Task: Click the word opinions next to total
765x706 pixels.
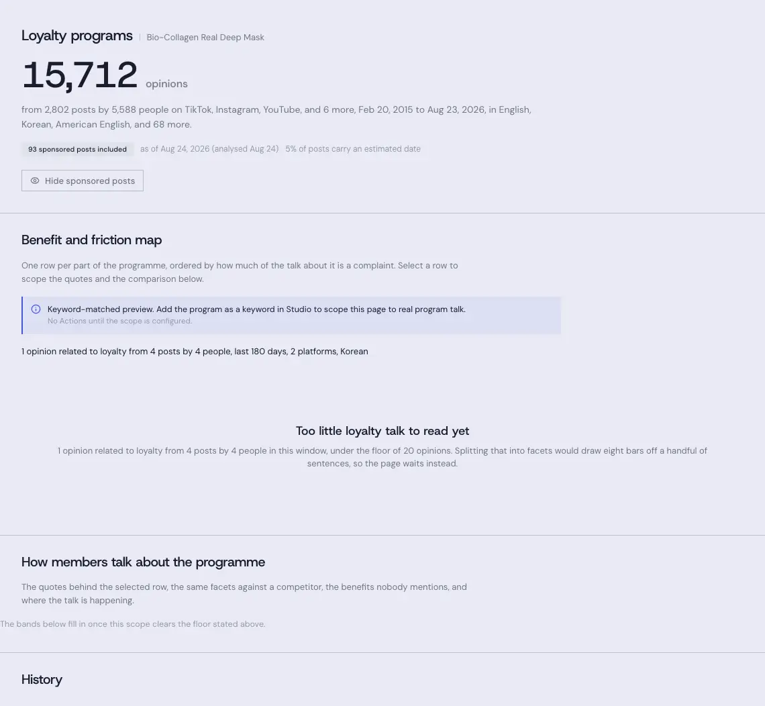Action: 166,84
